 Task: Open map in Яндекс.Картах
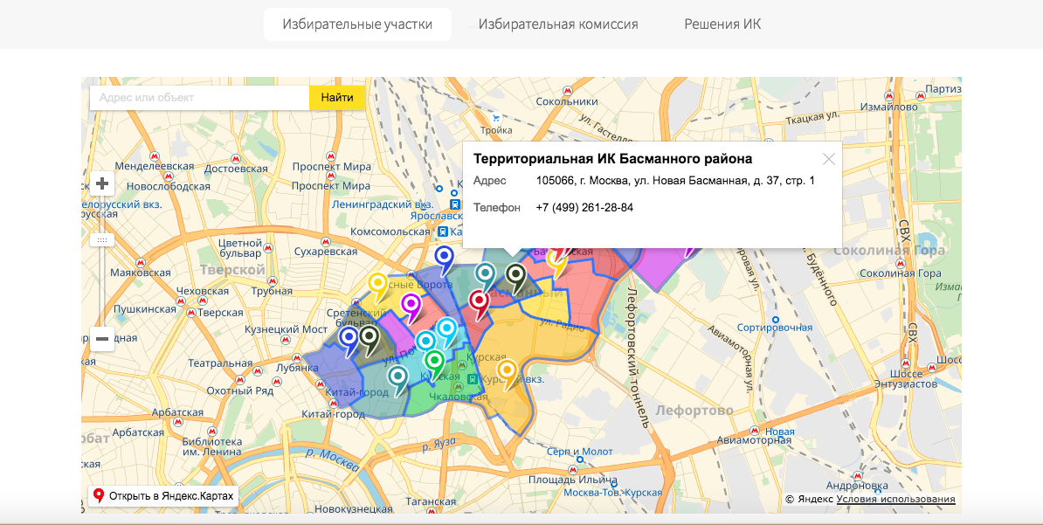pos(163,496)
